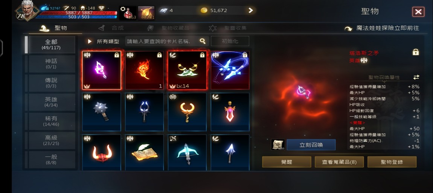433x193 pixels.
Task: Expand the currency bar arrow
Action: [250, 11]
